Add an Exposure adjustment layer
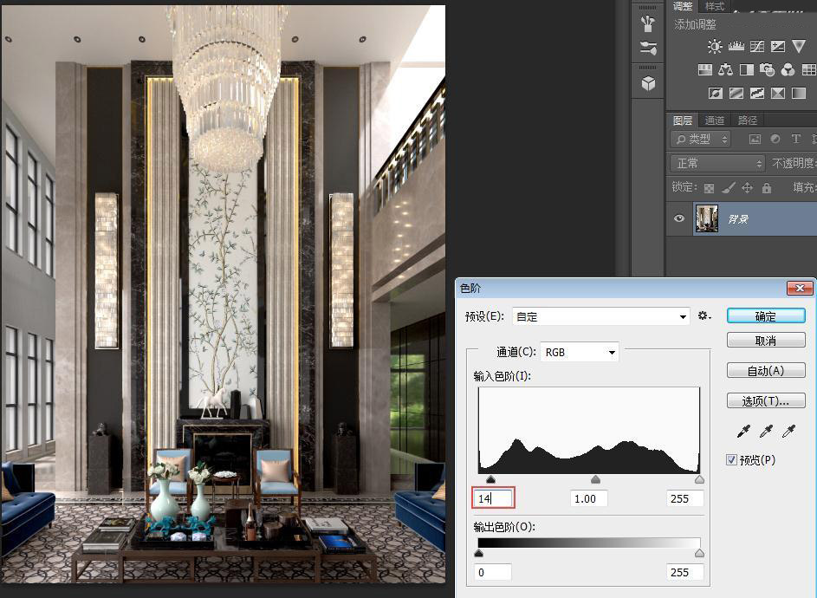817x598 pixels. (x=777, y=47)
